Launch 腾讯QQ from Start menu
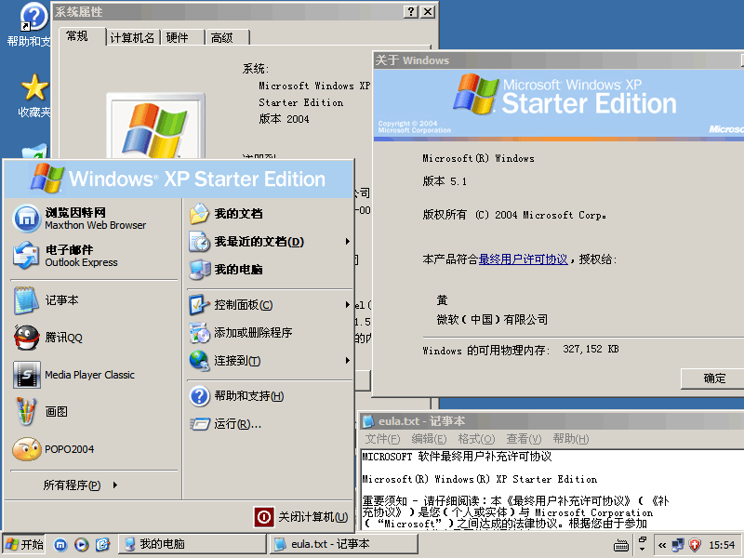The height and width of the screenshot is (558, 744). [x=95, y=338]
